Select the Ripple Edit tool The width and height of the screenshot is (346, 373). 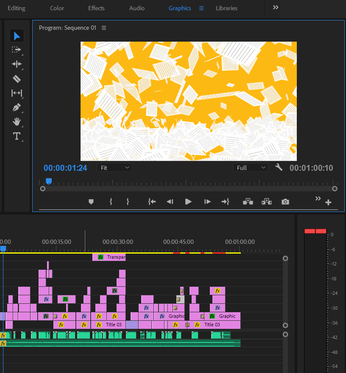pos(17,64)
